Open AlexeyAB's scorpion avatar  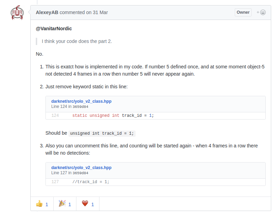pyautogui.click(x=17, y=13)
